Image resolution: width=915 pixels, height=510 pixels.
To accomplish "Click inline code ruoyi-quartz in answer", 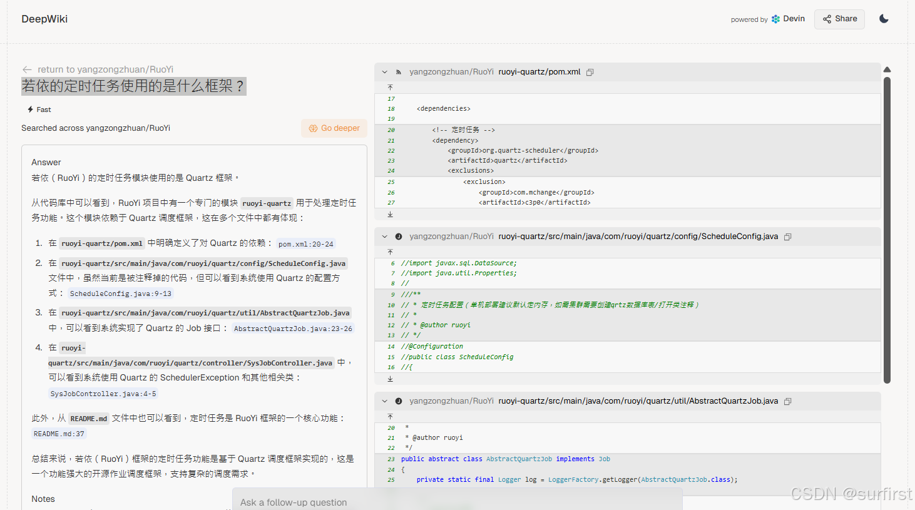I will click(267, 203).
